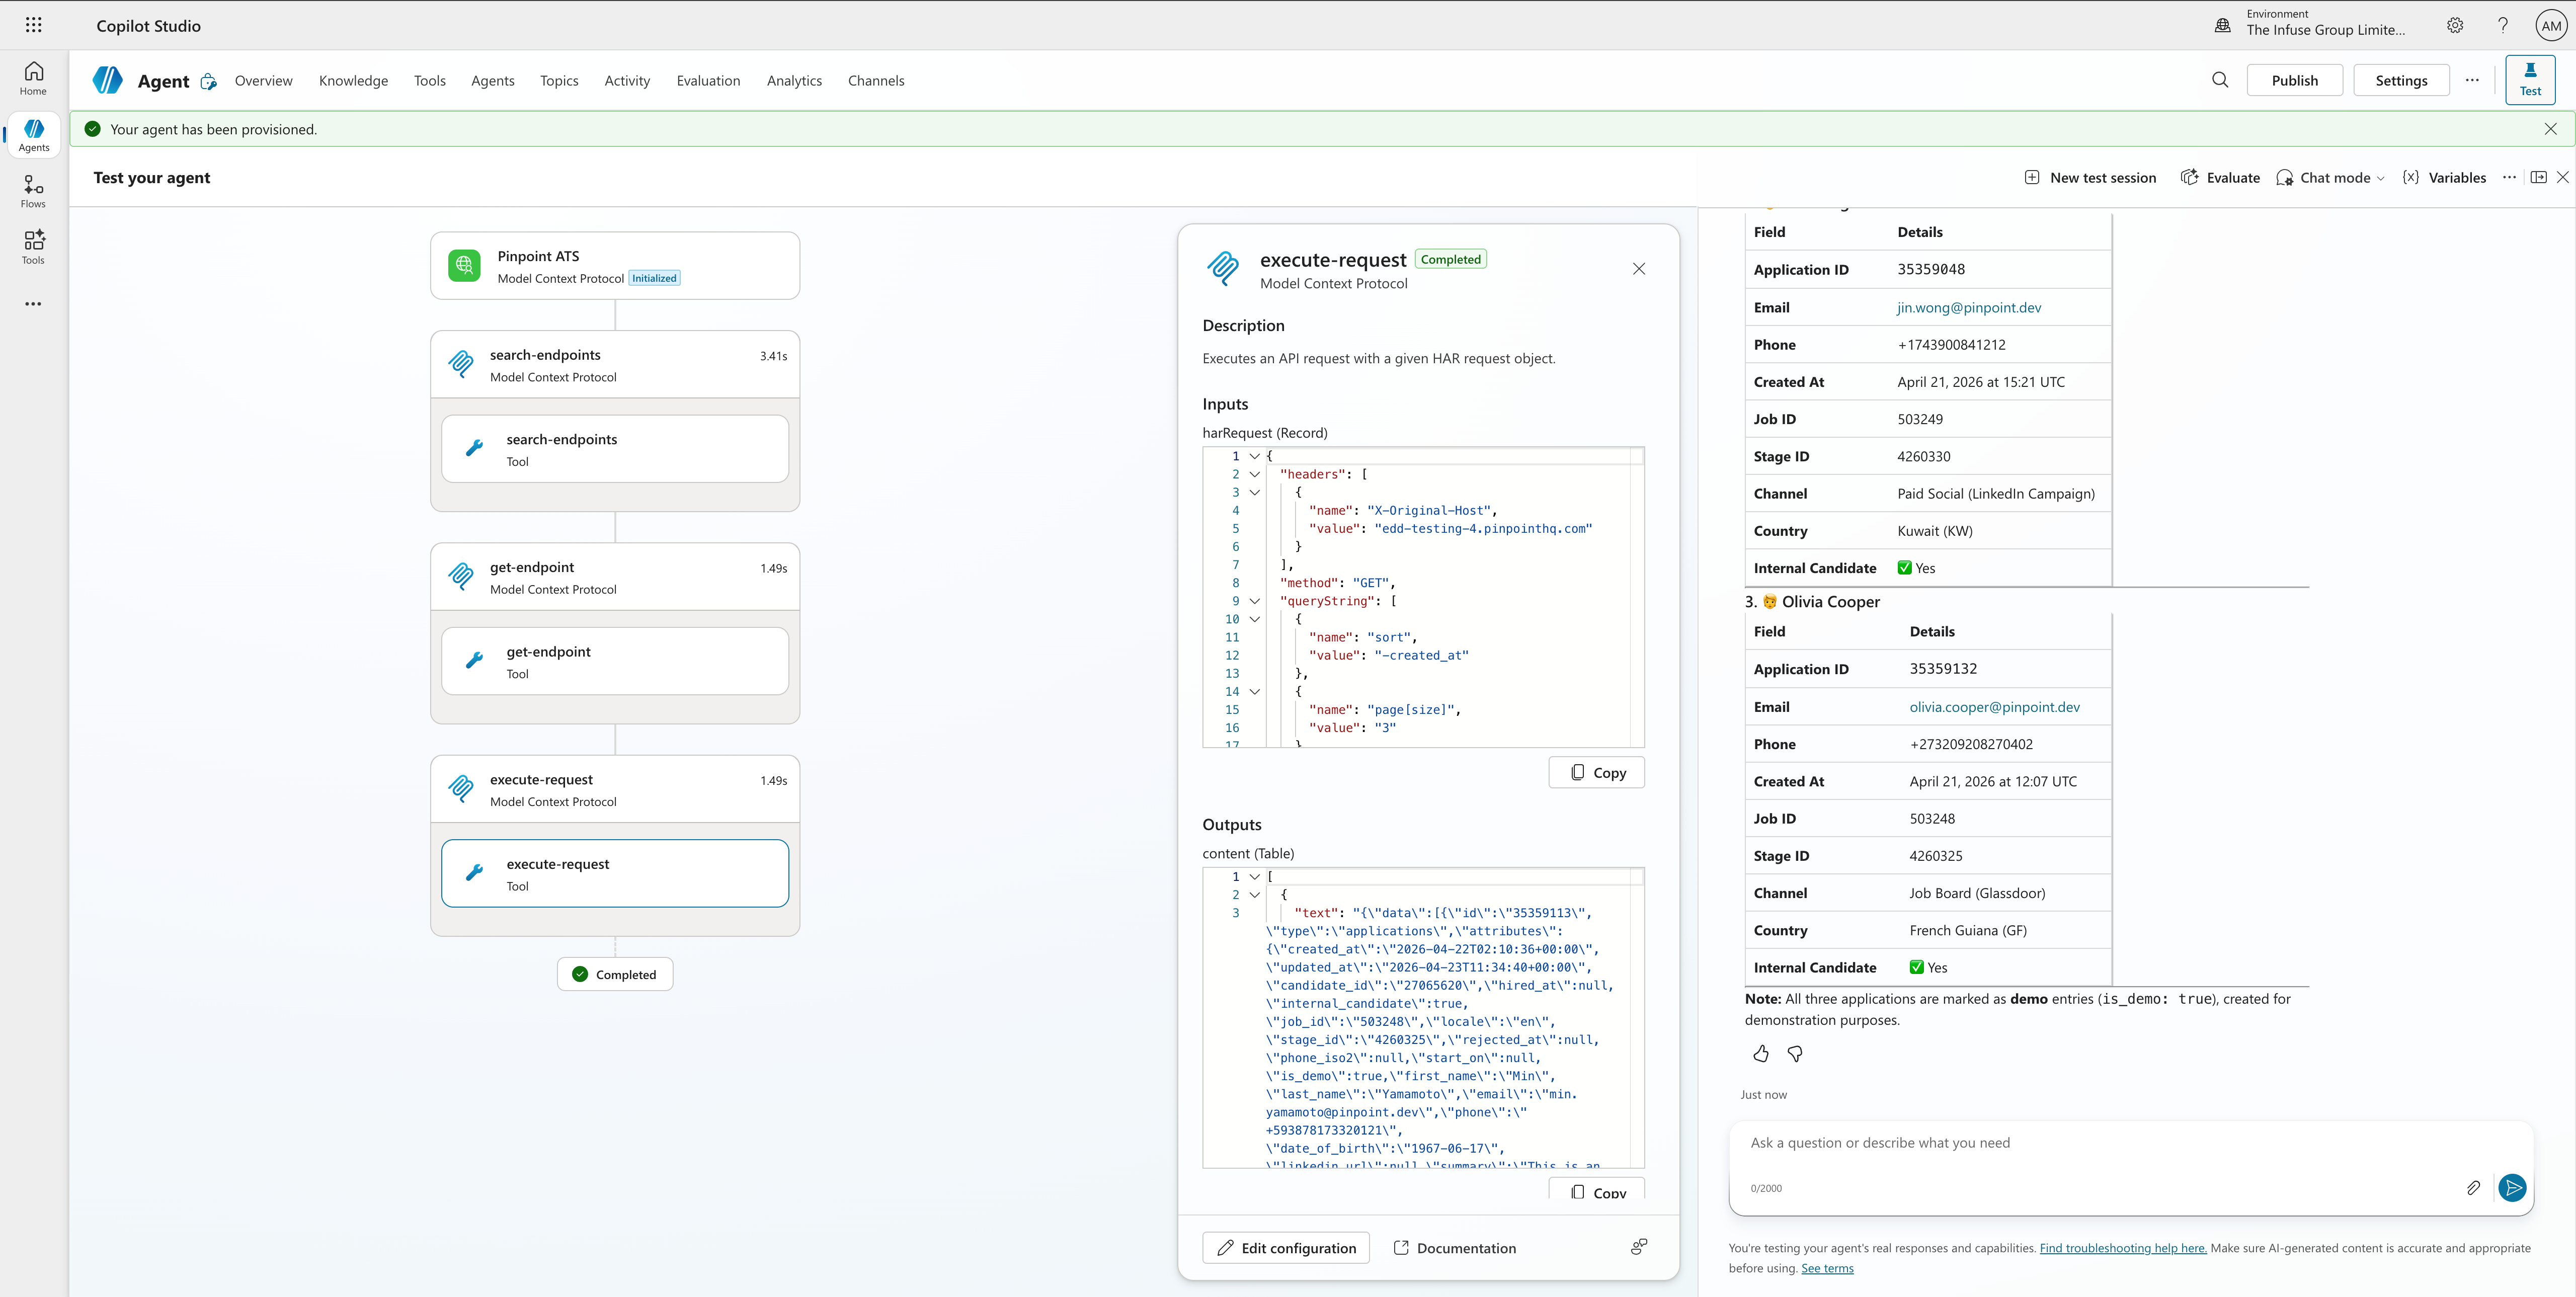Viewport: 2576px width, 1297px height.
Task: Go to Home in left sidebar
Action: 33,78
